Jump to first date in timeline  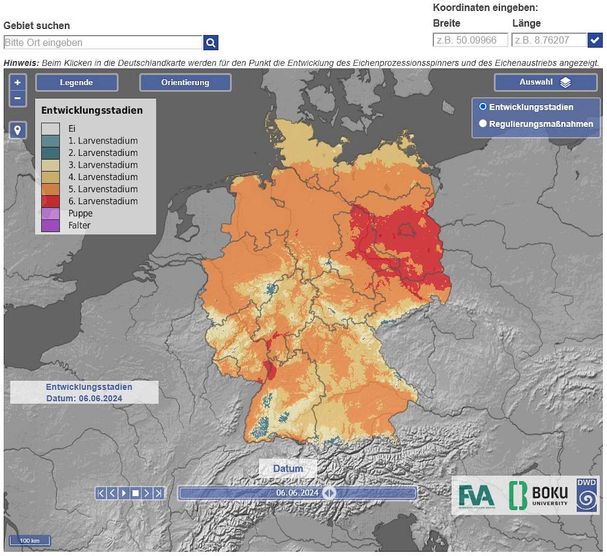(101, 493)
